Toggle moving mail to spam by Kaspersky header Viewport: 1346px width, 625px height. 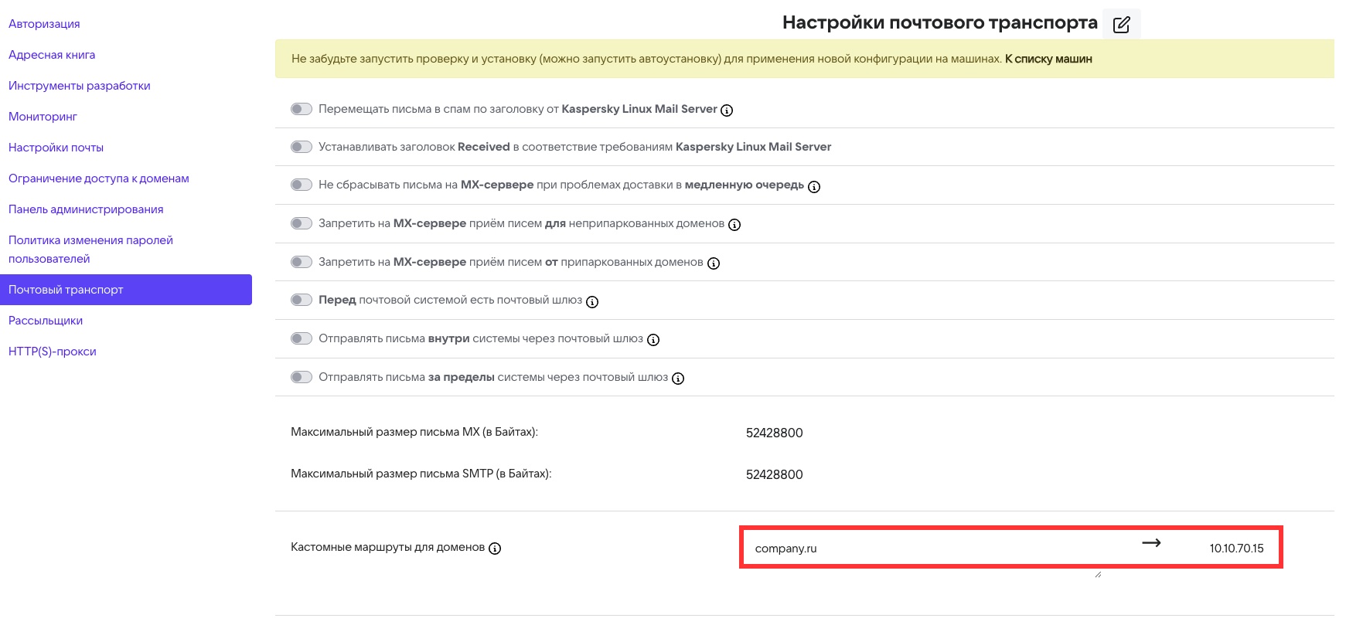point(302,109)
